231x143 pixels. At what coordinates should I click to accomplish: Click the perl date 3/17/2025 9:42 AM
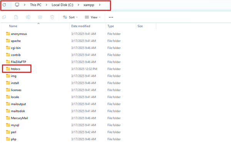[84, 132]
